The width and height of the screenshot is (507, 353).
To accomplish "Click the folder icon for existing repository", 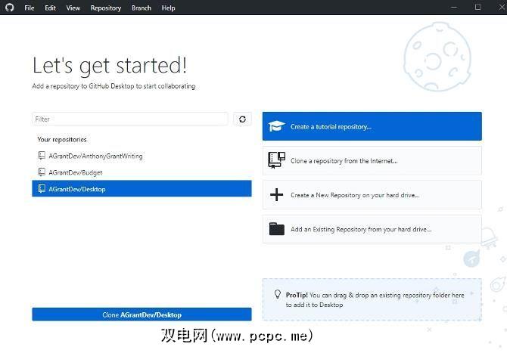I will 276,229.
